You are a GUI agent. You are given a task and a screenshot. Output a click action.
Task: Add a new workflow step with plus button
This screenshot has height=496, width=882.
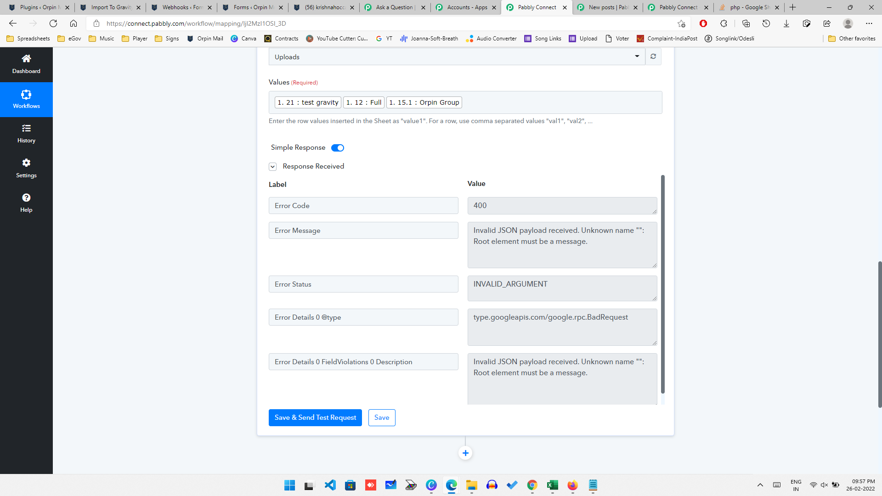pos(465,453)
